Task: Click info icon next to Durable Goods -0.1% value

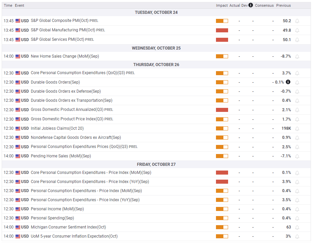Action: pos(288,82)
